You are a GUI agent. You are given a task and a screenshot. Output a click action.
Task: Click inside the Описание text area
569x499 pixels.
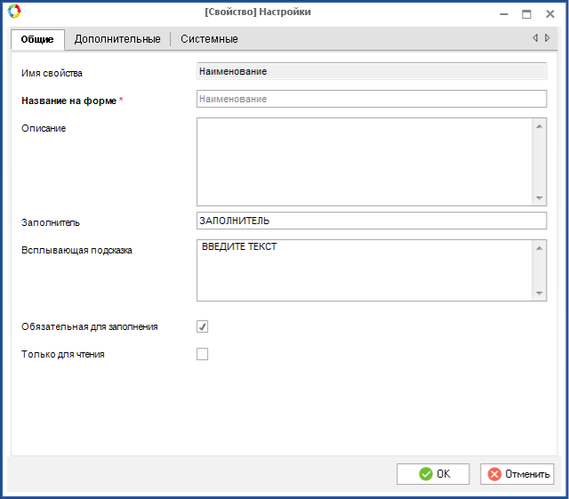coord(364,161)
